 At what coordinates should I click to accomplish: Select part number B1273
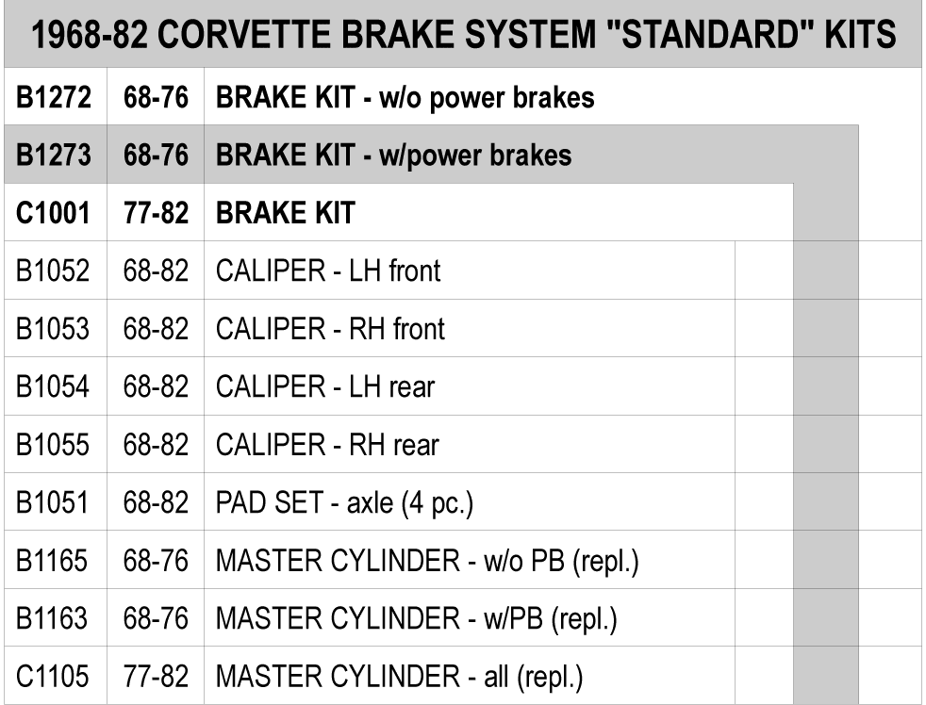coord(54,156)
